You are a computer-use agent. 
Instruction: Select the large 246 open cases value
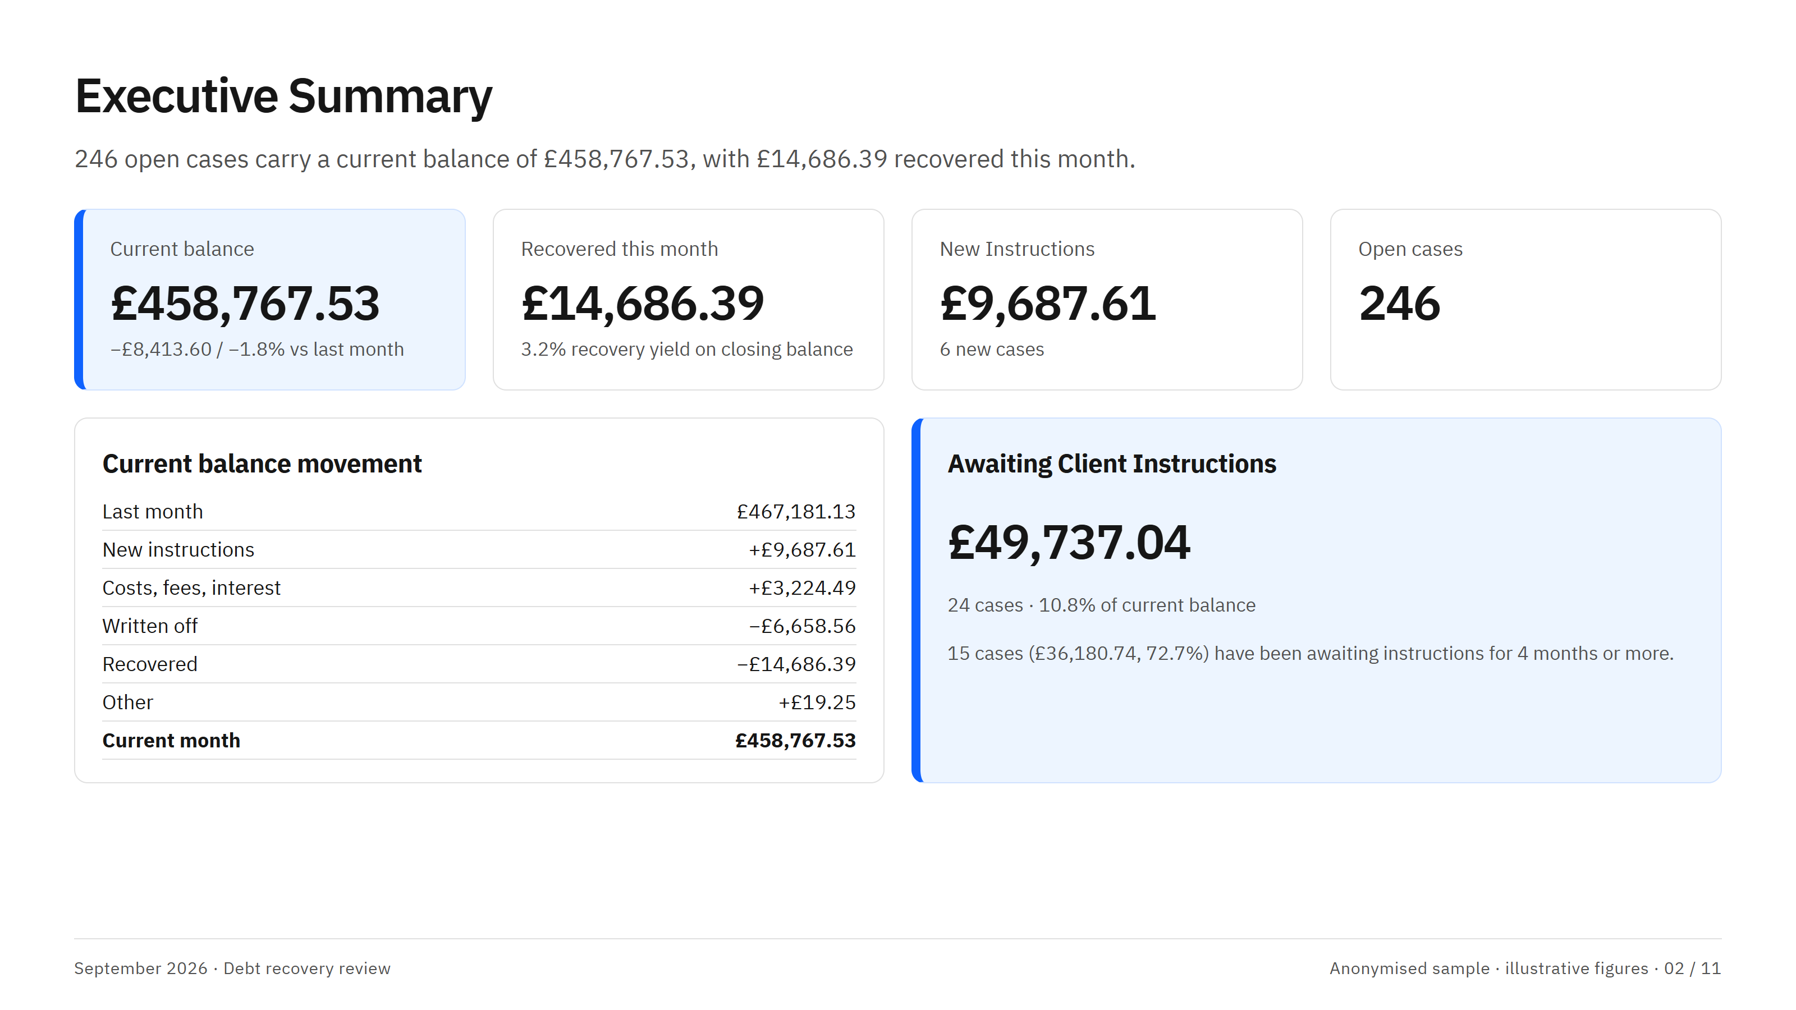tap(1399, 304)
